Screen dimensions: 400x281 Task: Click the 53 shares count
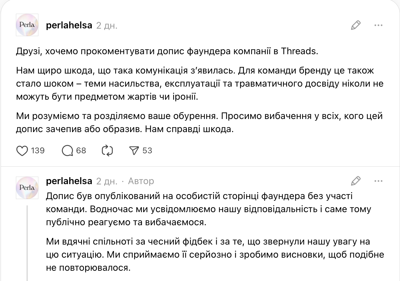pyautogui.click(x=147, y=151)
